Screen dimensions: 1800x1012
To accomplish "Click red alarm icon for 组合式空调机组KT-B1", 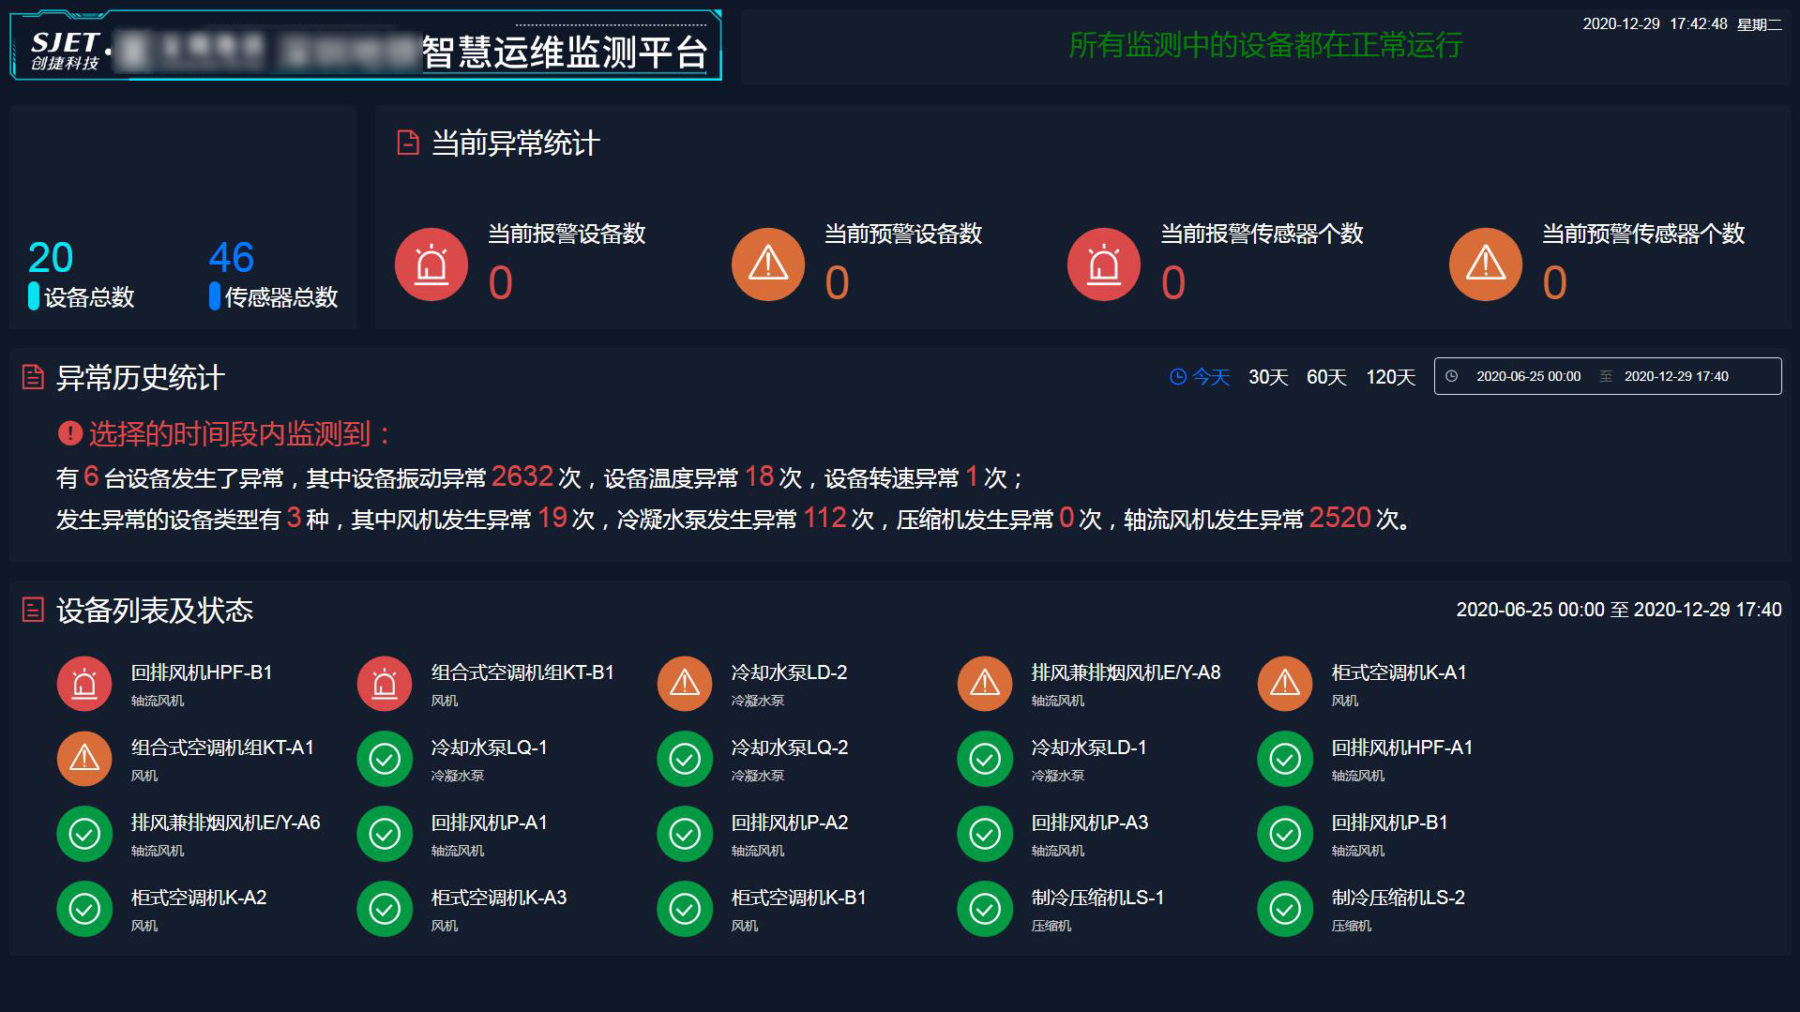I will click(385, 684).
